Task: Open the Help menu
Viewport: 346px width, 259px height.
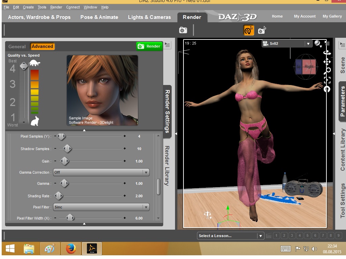Action: (105, 7)
